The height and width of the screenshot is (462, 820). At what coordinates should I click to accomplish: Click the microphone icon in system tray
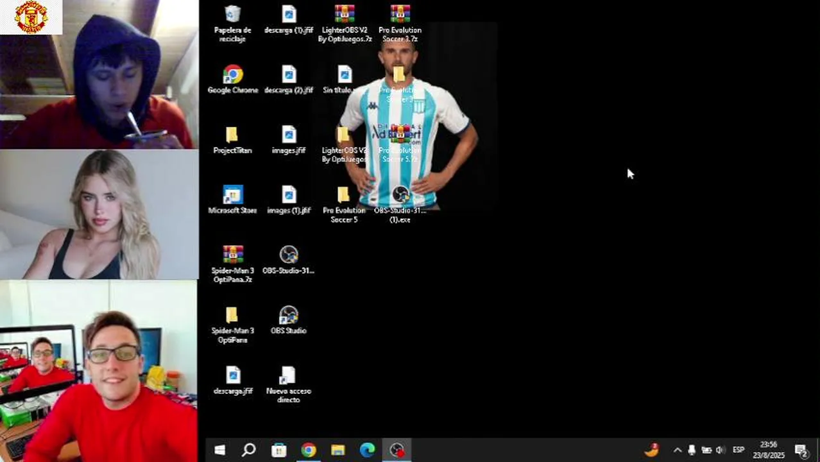pyautogui.click(x=692, y=450)
